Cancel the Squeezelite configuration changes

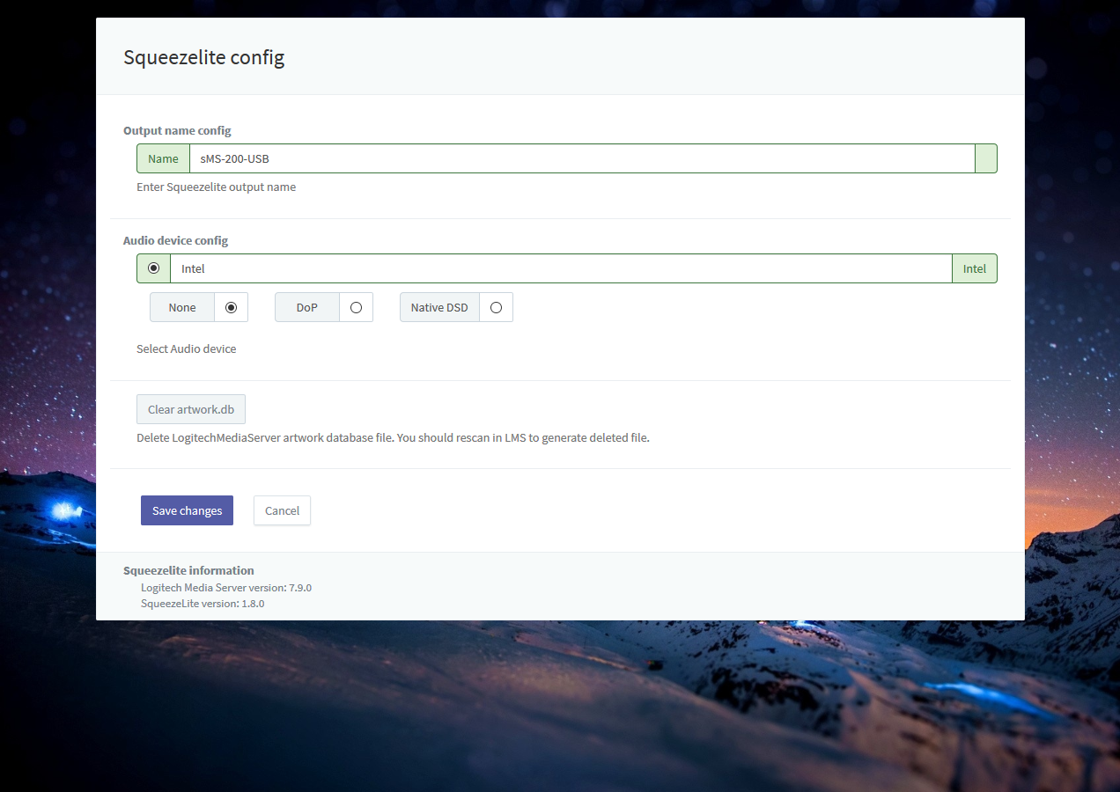(282, 510)
